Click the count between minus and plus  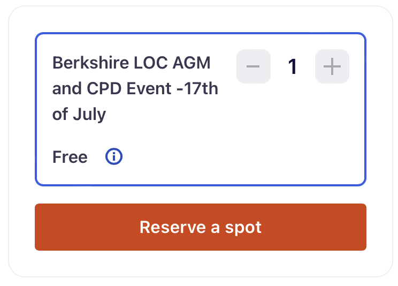coord(293,66)
